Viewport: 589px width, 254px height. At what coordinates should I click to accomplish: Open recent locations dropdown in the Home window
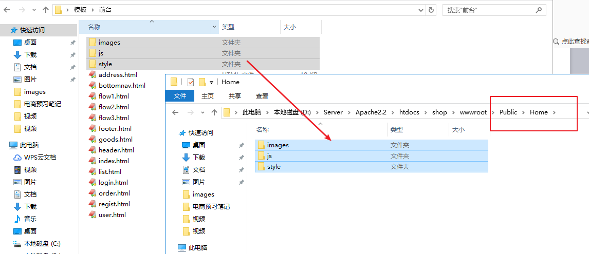[x=203, y=112]
